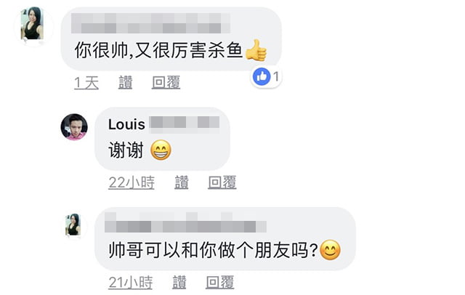465x295 pixels.
Task: Reply to the bottom comment via 回覆
Action: (220, 282)
